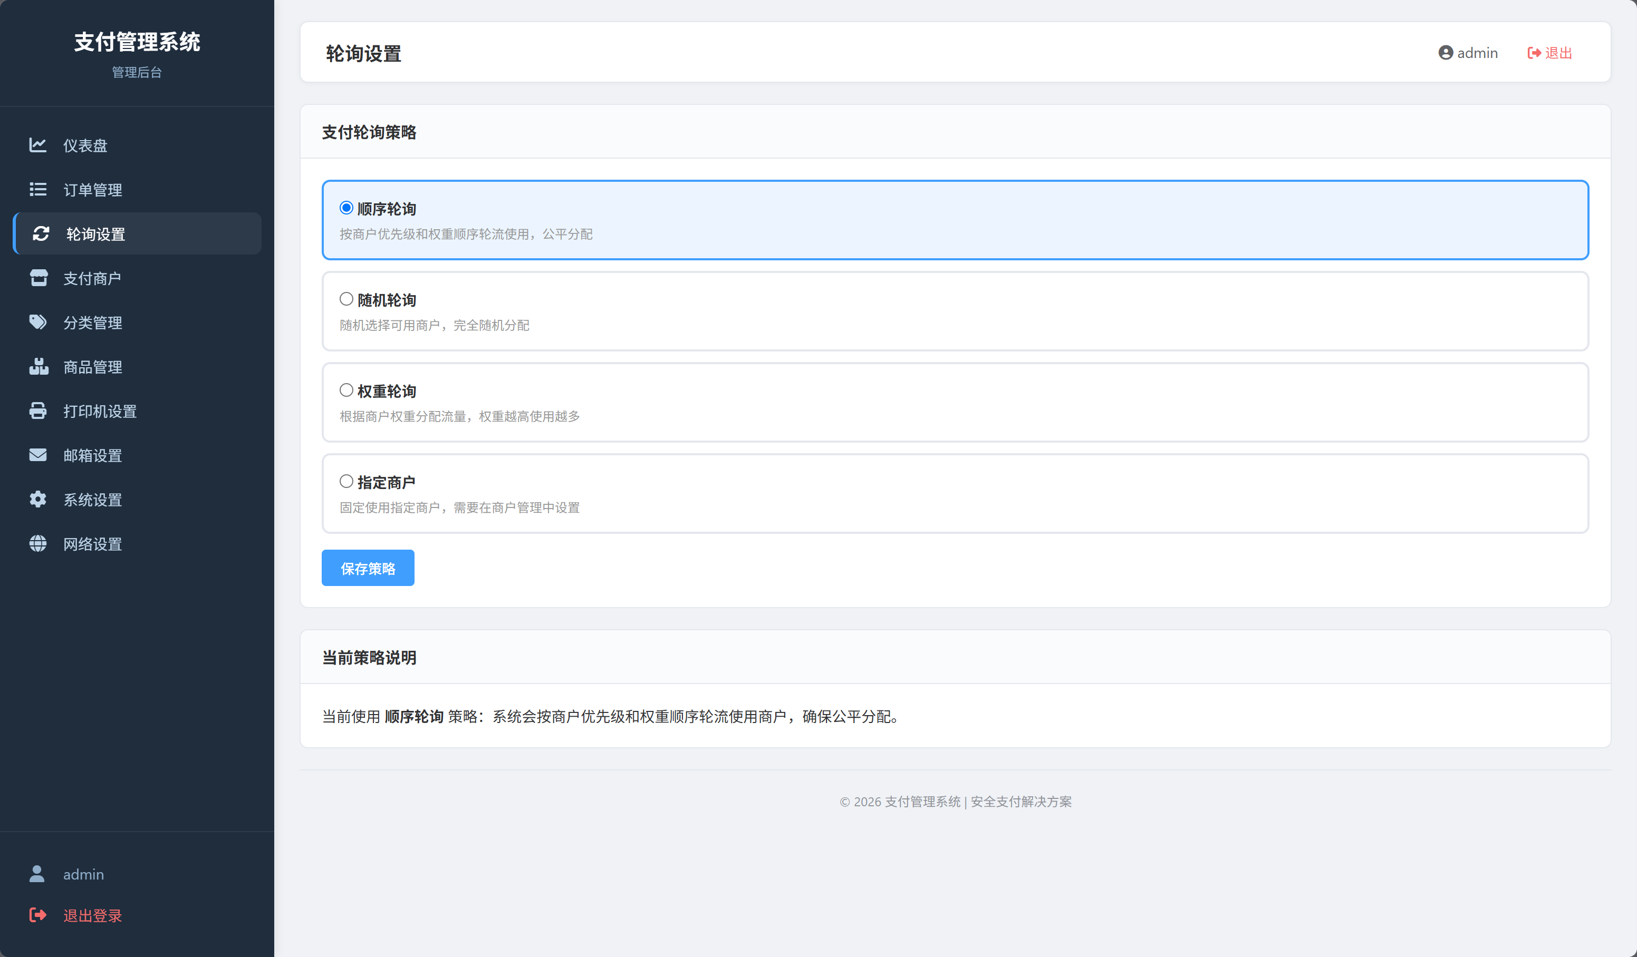Viewport: 1637px width, 957px height.
Task: Open 打印机设置 menu item
Action: point(137,411)
